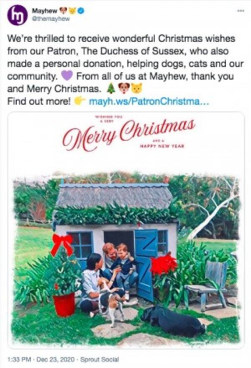The image size is (251, 368).
Task: Click the dog face emoji after Christmas tree
Action: (124, 89)
